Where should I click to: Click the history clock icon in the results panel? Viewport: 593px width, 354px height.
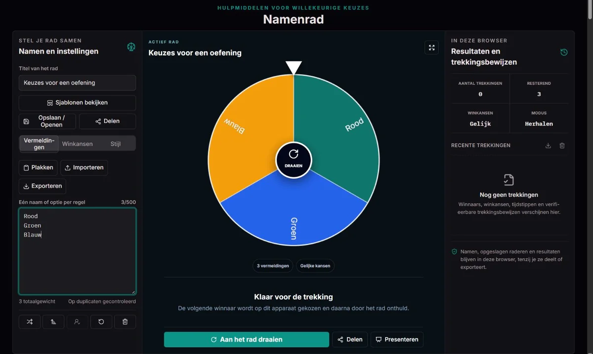tap(564, 52)
